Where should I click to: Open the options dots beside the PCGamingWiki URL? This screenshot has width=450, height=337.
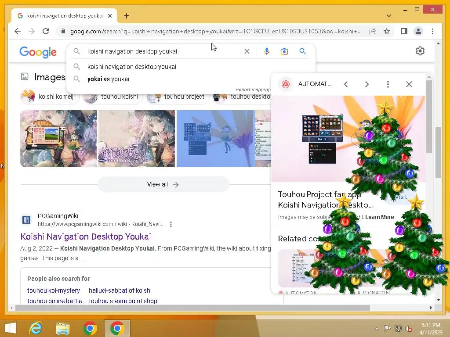171,224
